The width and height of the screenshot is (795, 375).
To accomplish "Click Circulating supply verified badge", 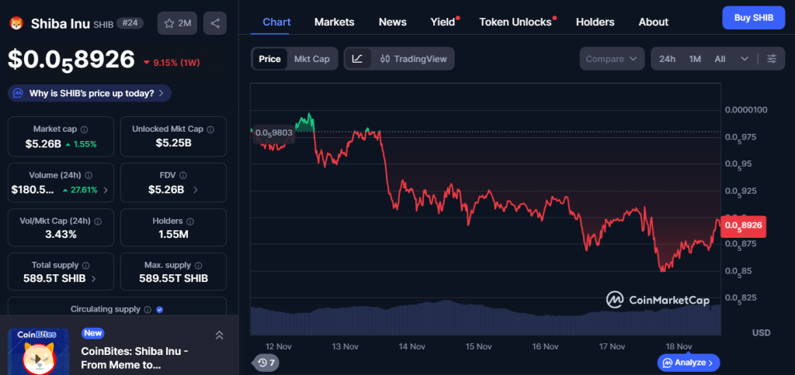I will (159, 309).
